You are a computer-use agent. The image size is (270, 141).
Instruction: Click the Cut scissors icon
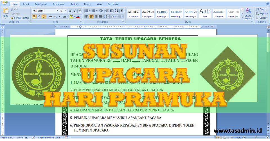[12, 9]
